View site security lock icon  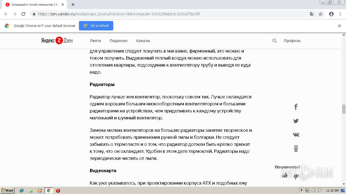click(x=34, y=14)
